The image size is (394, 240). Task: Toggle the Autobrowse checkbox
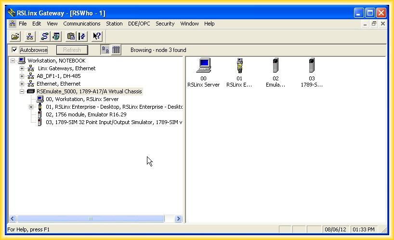click(x=14, y=50)
